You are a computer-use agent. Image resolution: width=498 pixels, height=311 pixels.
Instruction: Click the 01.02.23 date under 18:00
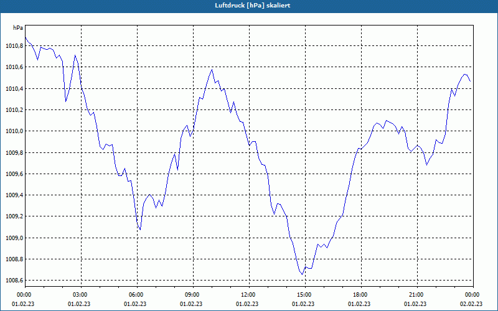(x=359, y=304)
